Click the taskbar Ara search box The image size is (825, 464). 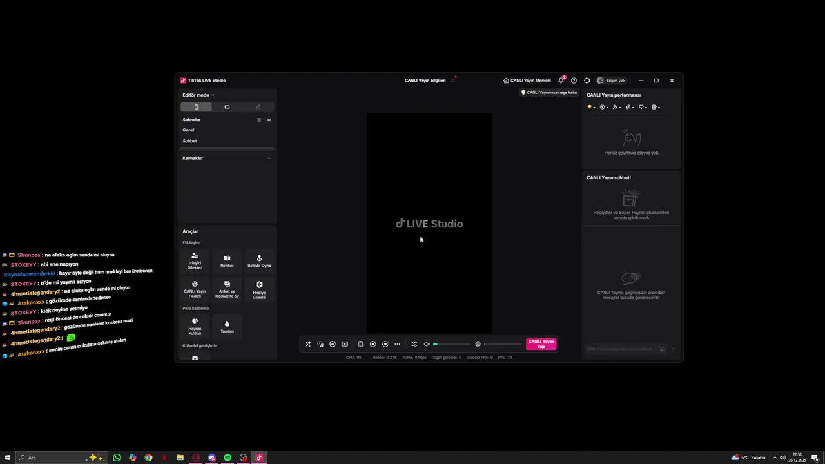[x=62, y=458]
